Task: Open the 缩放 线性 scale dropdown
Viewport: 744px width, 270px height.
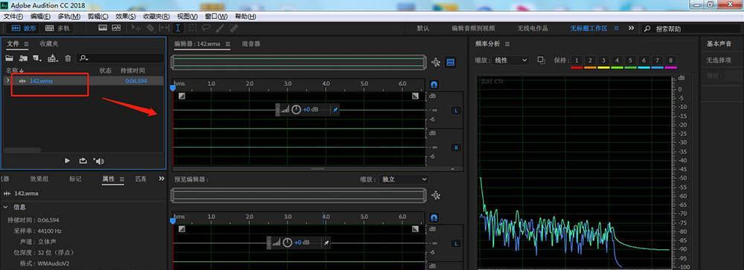Action: coord(510,60)
